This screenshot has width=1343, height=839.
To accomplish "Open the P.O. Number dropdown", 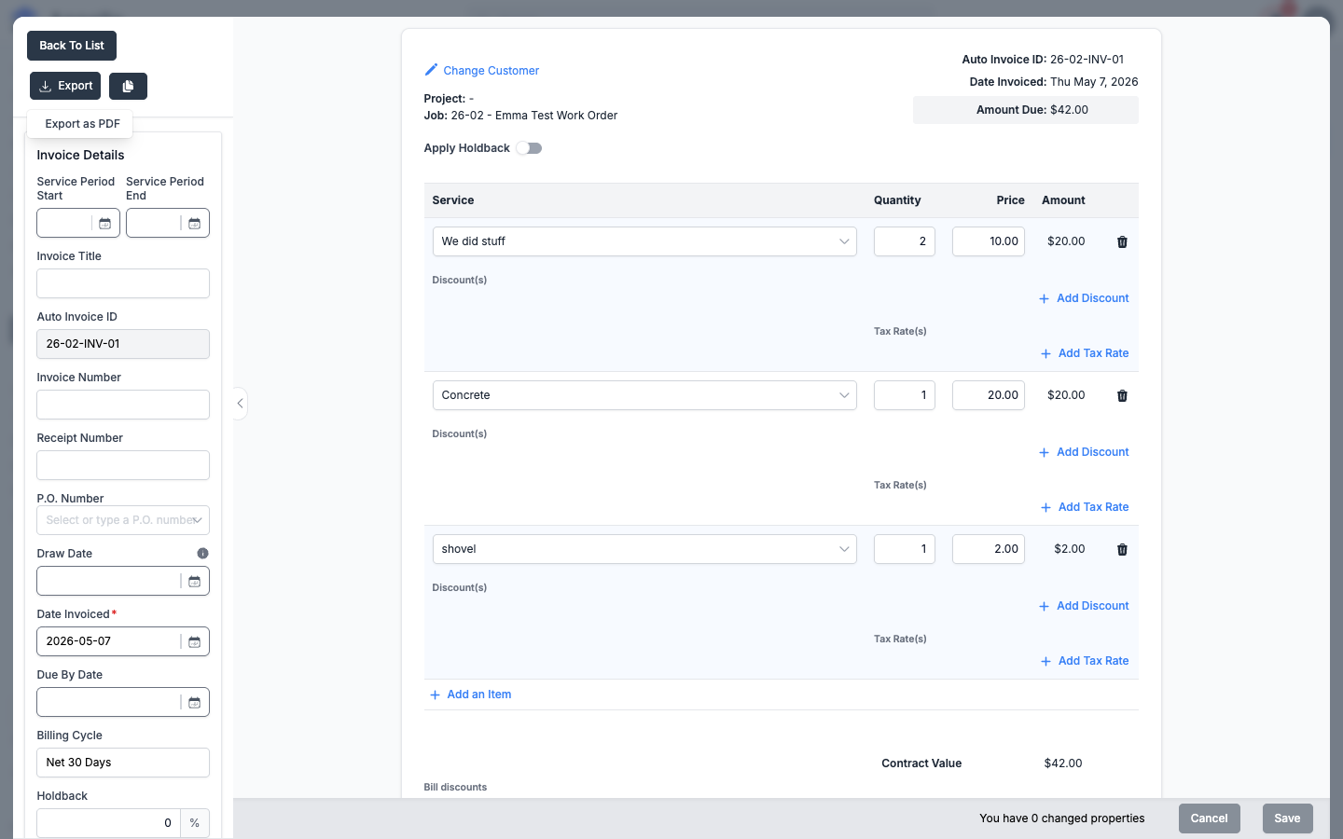I will coord(123,520).
